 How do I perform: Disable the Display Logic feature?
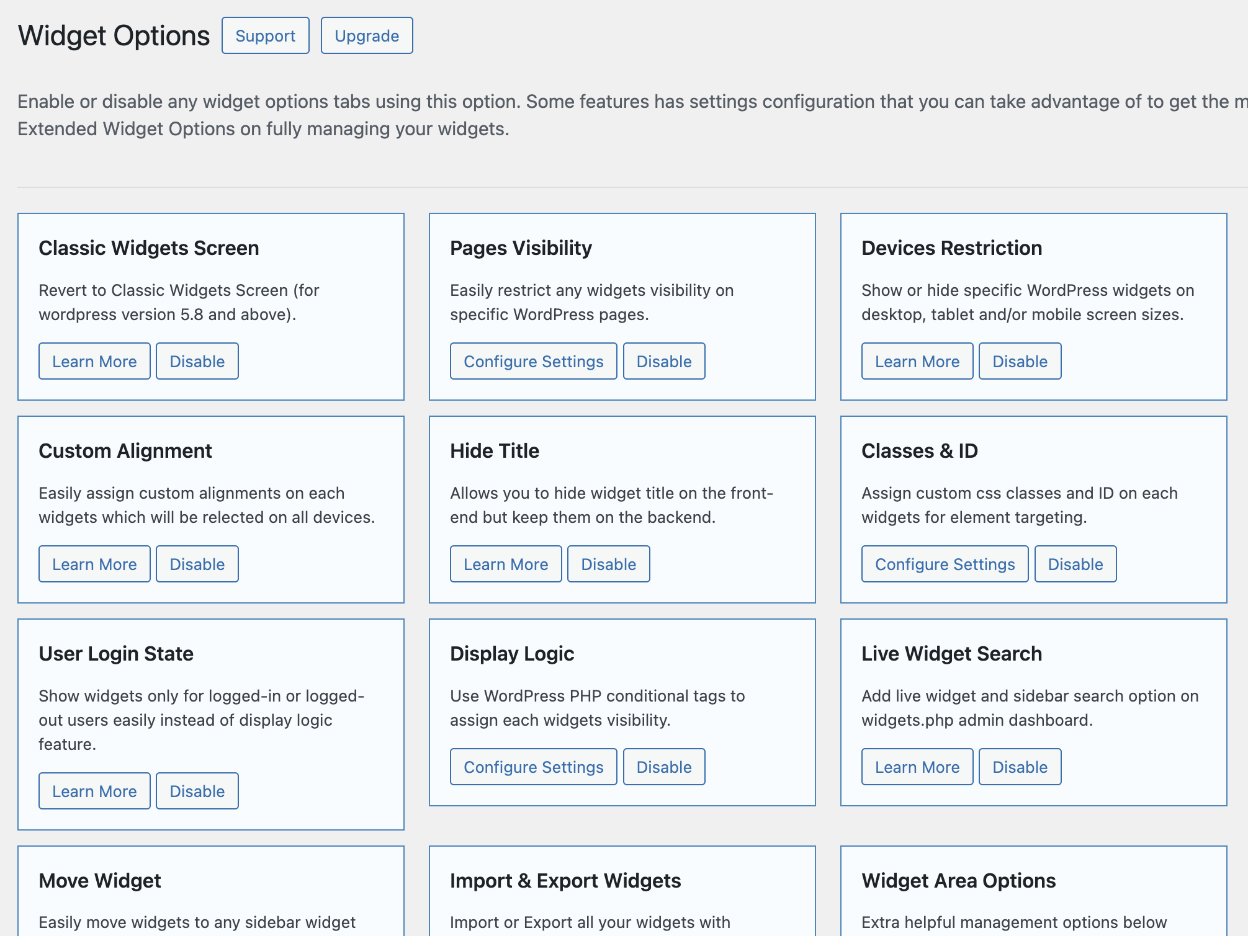click(664, 767)
